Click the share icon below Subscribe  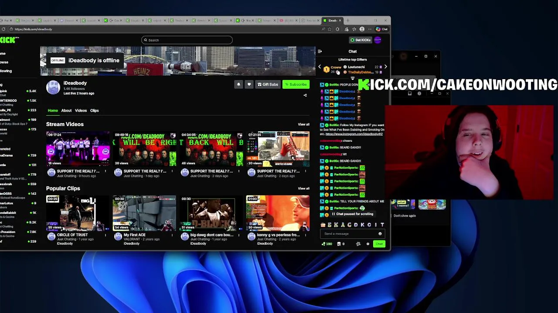click(x=305, y=95)
